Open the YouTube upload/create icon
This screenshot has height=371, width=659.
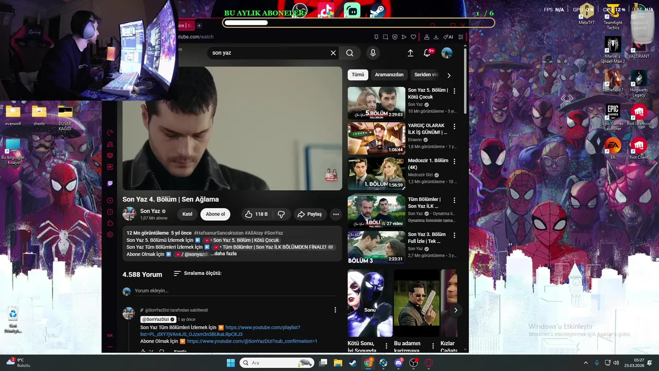pos(410,53)
